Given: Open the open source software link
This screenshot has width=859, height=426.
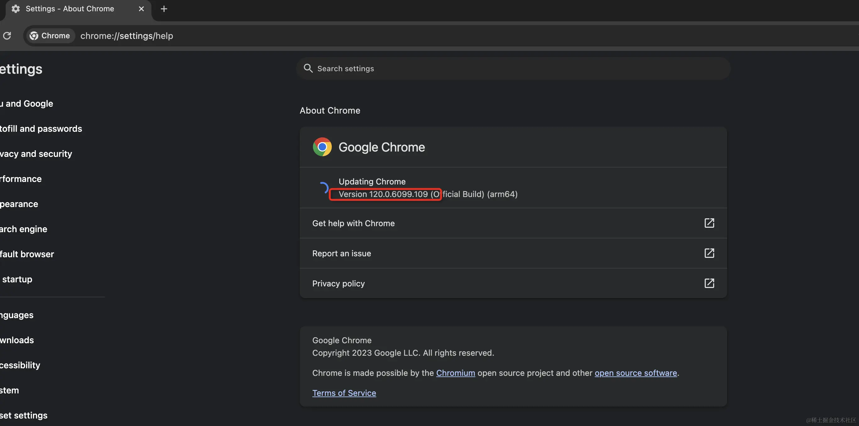Looking at the screenshot, I should pos(636,373).
